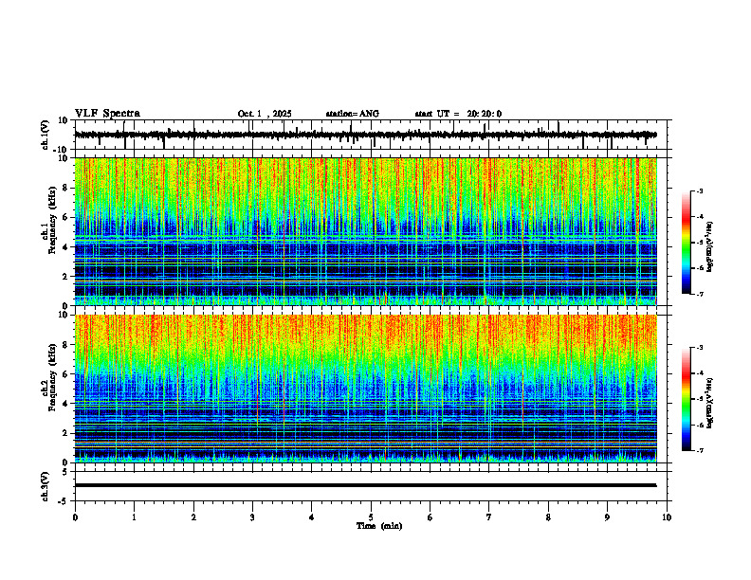
Task: Click time axis tick label '2'
Action: point(193,517)
